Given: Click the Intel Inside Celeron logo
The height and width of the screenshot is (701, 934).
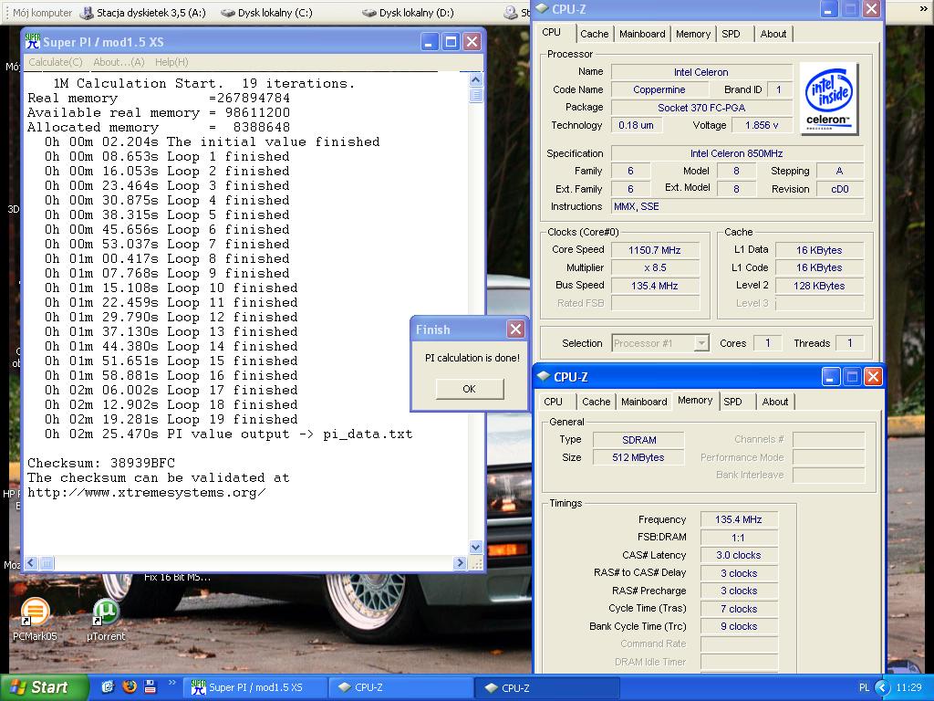Looking at the screenshot, I should pos(828,99).
